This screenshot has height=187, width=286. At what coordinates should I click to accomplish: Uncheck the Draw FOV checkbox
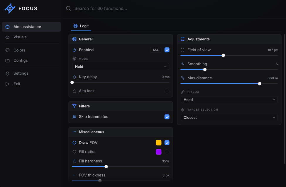tap(167, 143)
